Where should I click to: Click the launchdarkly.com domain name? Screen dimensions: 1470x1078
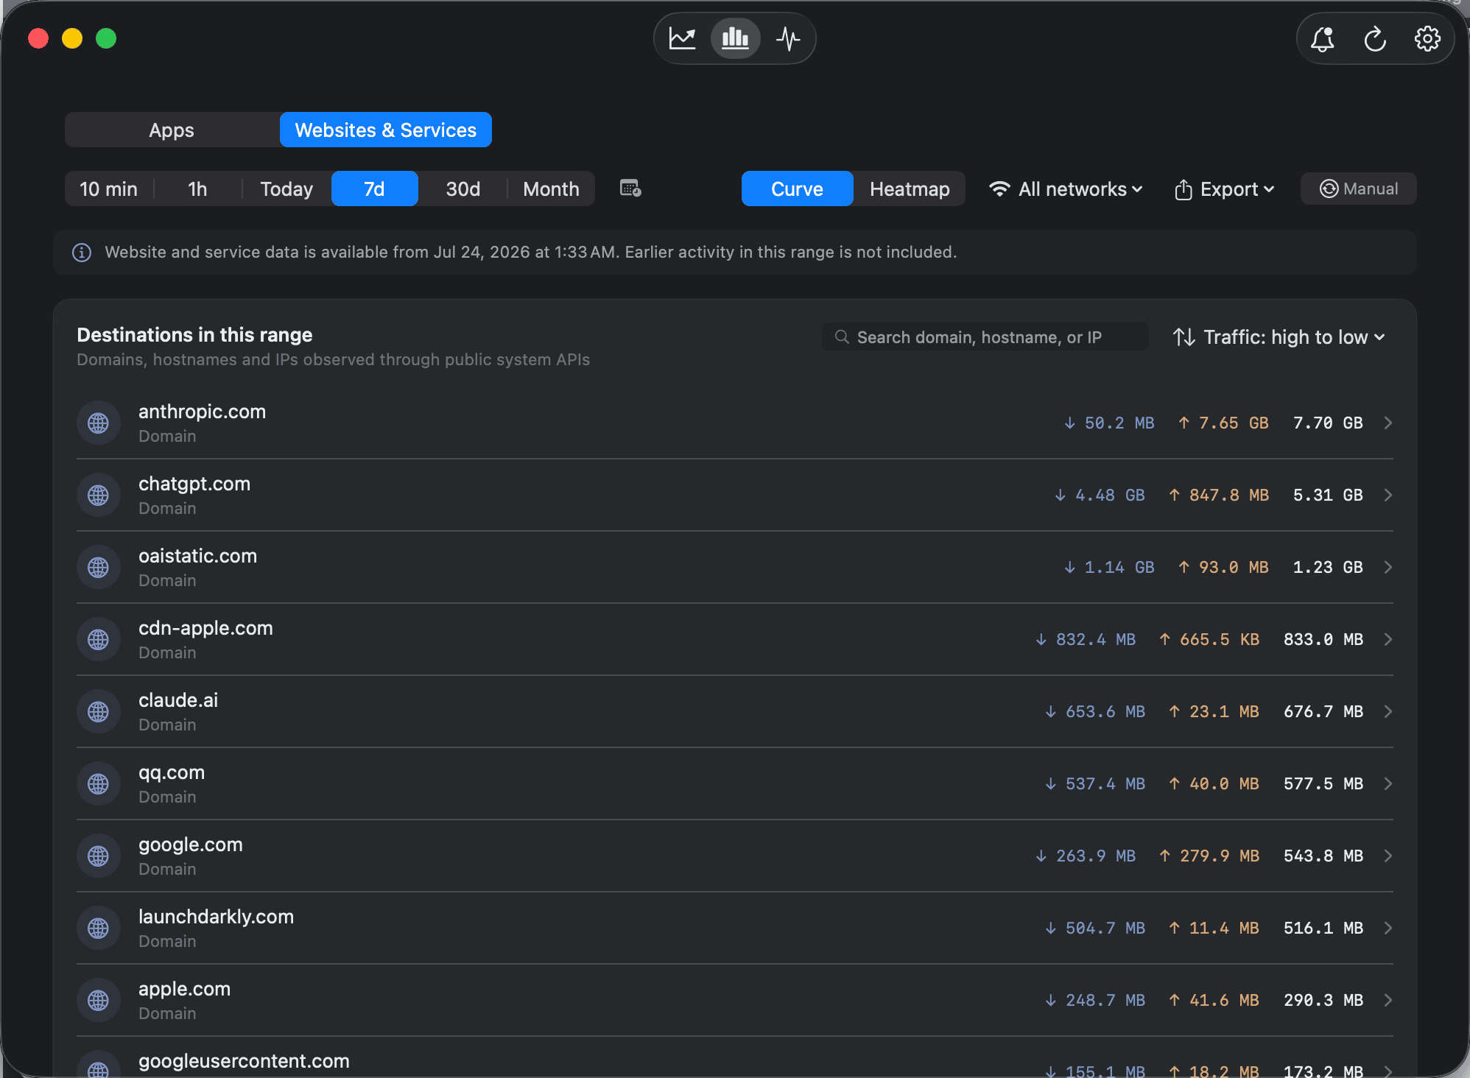coord(216,917)
